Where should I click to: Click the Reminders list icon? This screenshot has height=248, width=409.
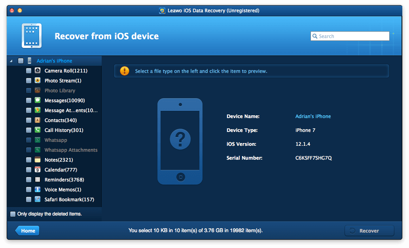point(38,179)
